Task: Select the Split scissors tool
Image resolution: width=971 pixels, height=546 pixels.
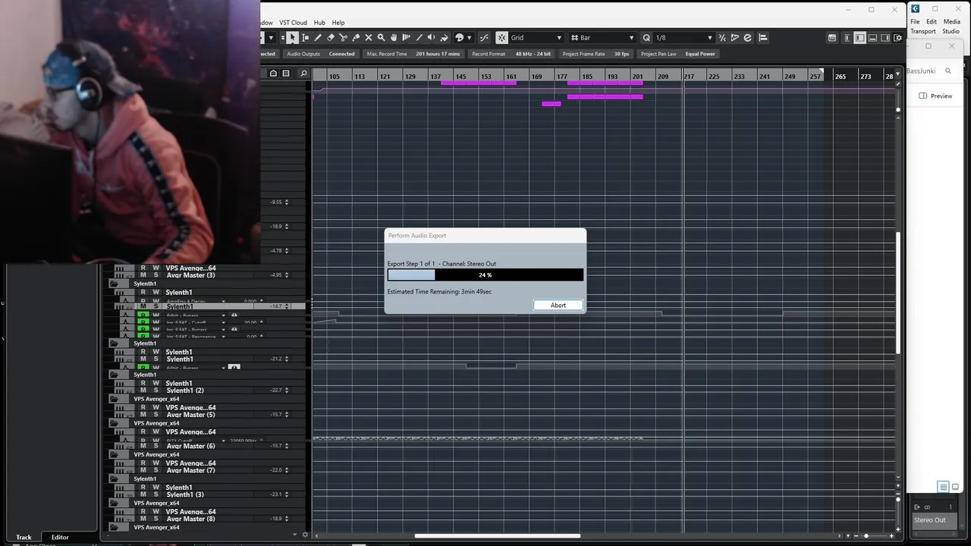Action: tap(343, 38)
